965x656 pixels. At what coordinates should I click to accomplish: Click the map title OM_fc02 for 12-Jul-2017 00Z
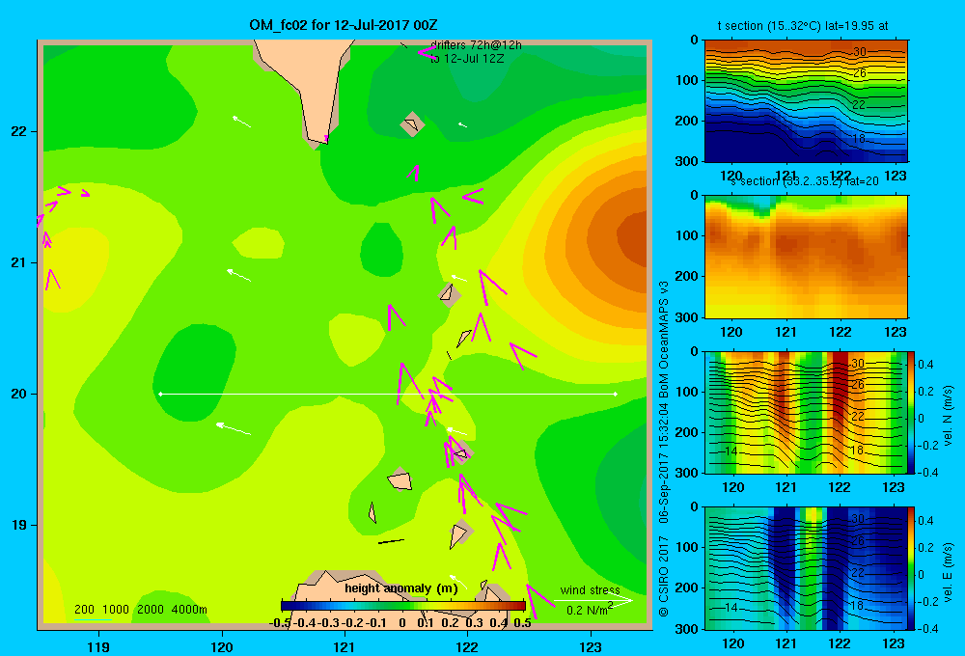[x=343, y=25]
